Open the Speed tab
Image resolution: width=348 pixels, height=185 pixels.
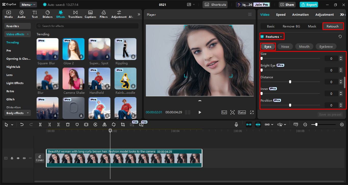[281, 14]
